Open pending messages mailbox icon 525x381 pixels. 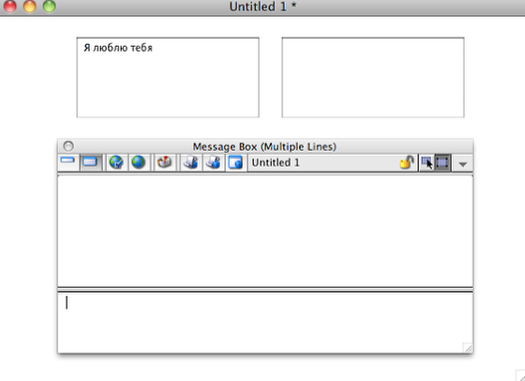tap(164, 162)
